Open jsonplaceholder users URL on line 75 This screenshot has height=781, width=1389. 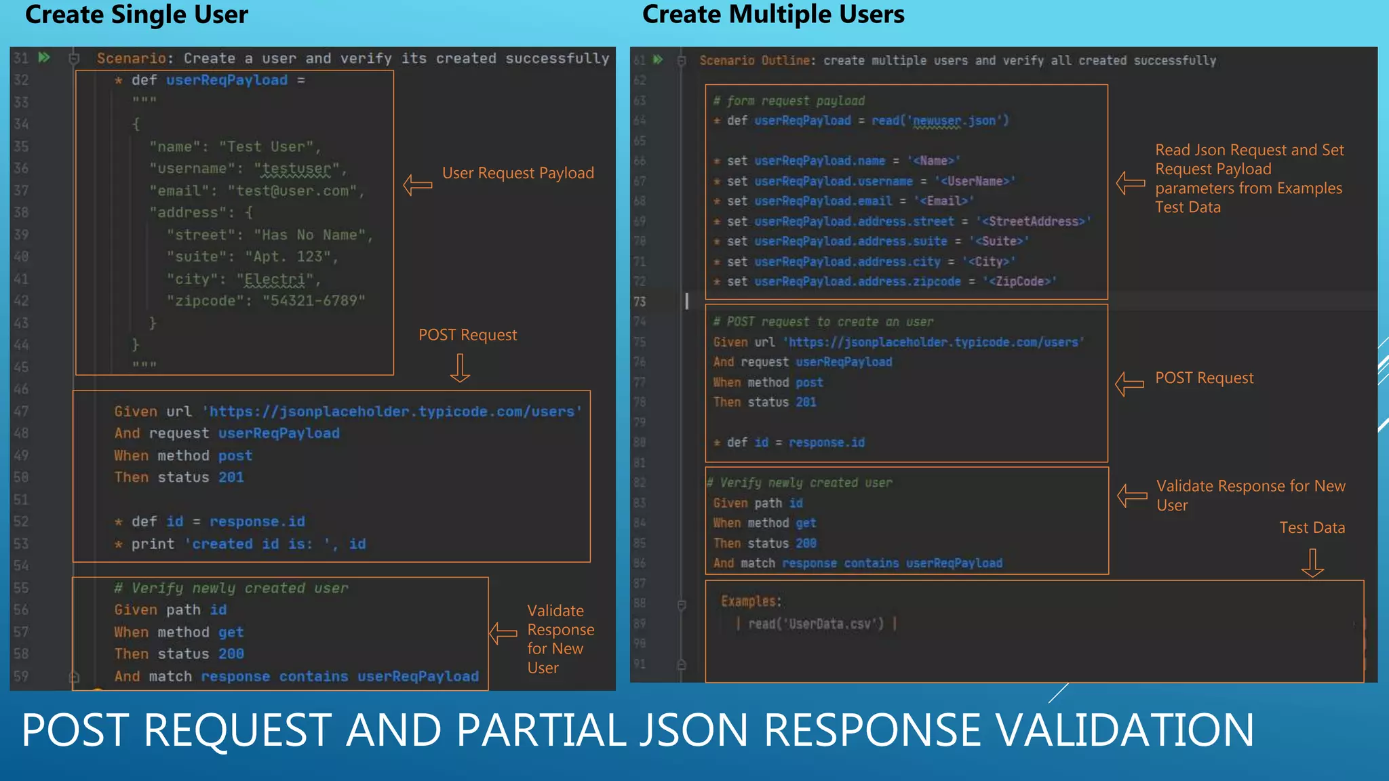933,342
